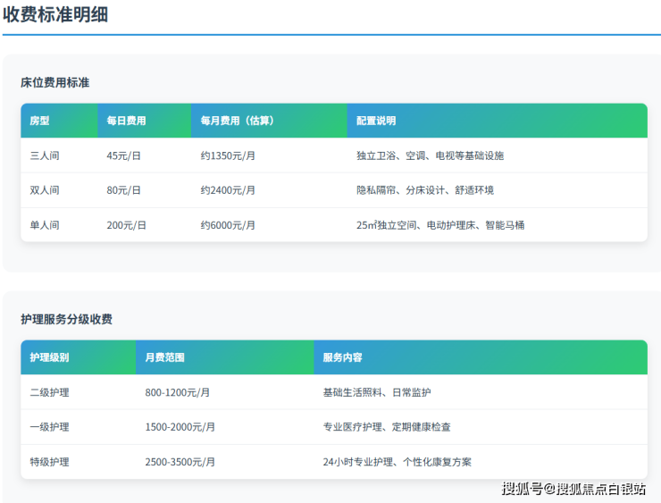This screenshot has height=503, width=661.
Task: Select the 单人间 room type cell
Action: (x=45, y=225)
